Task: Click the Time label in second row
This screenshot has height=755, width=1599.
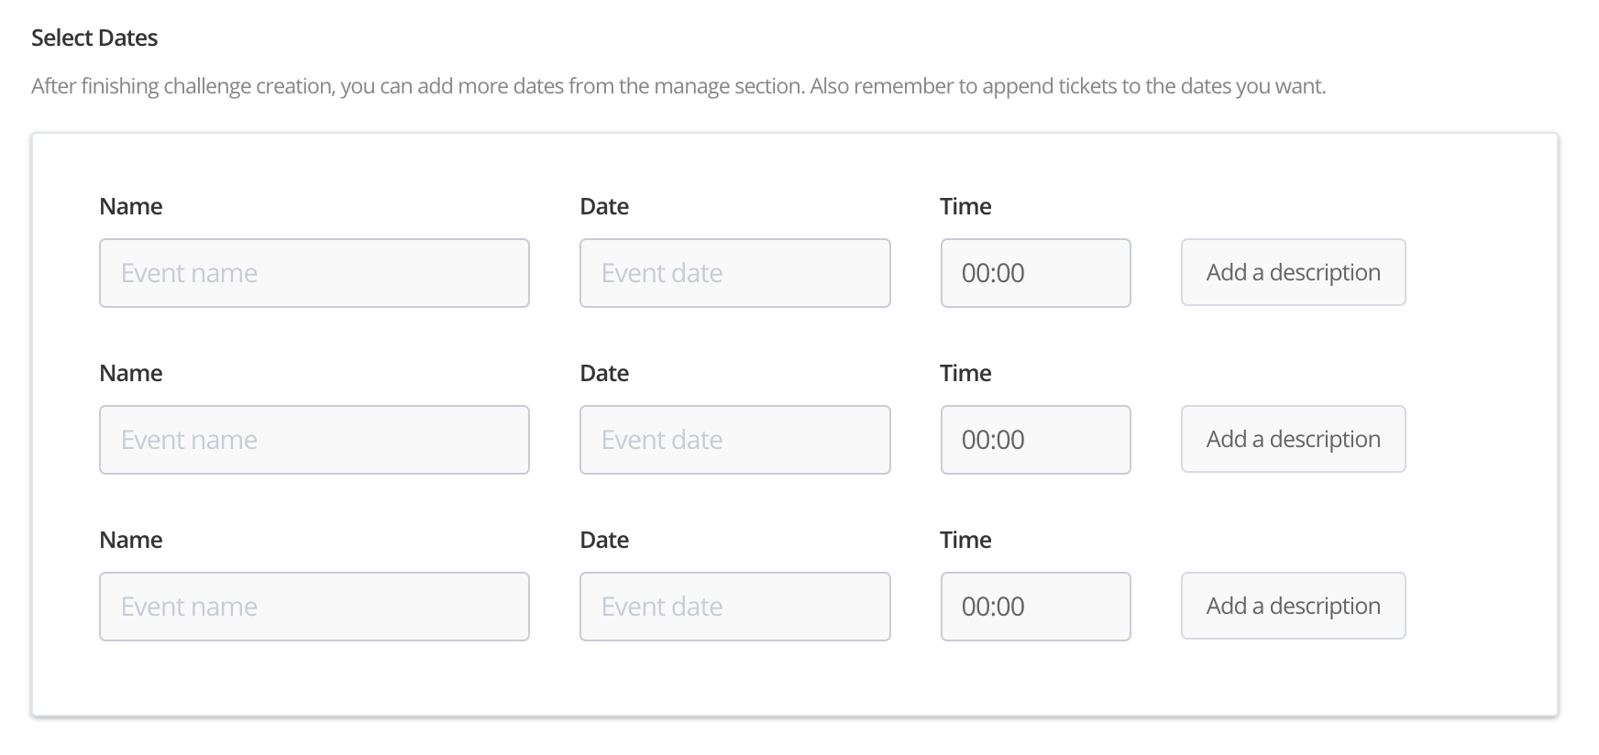Action: point(965,373)
